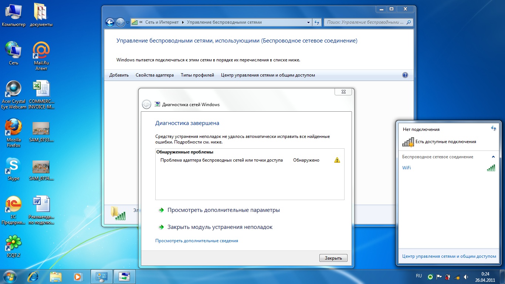This screenshot has width=505, height=284.
Task: Select the SAM_0734 image thumbnail
Action: [x=41, y=170]
